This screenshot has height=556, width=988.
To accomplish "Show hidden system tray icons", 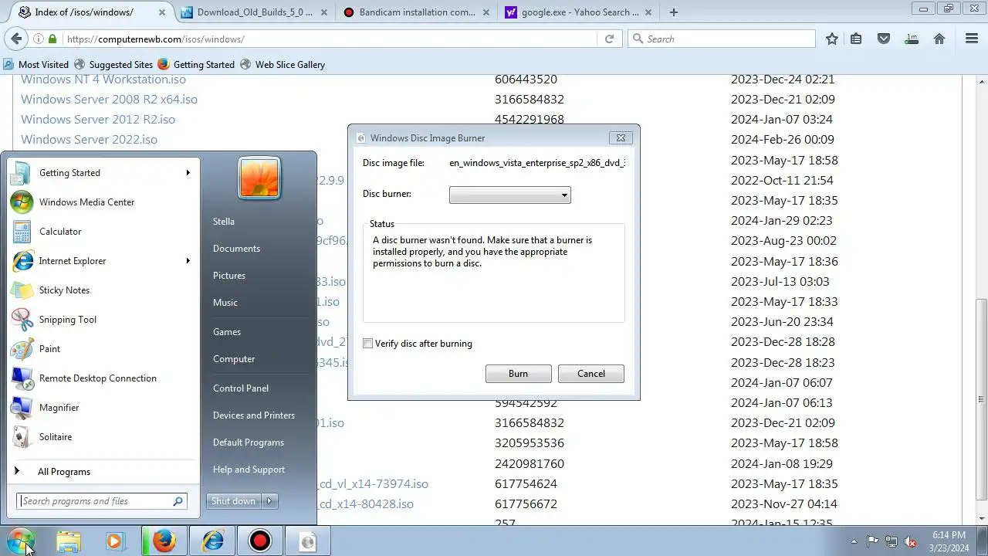I will click(854, 541).
